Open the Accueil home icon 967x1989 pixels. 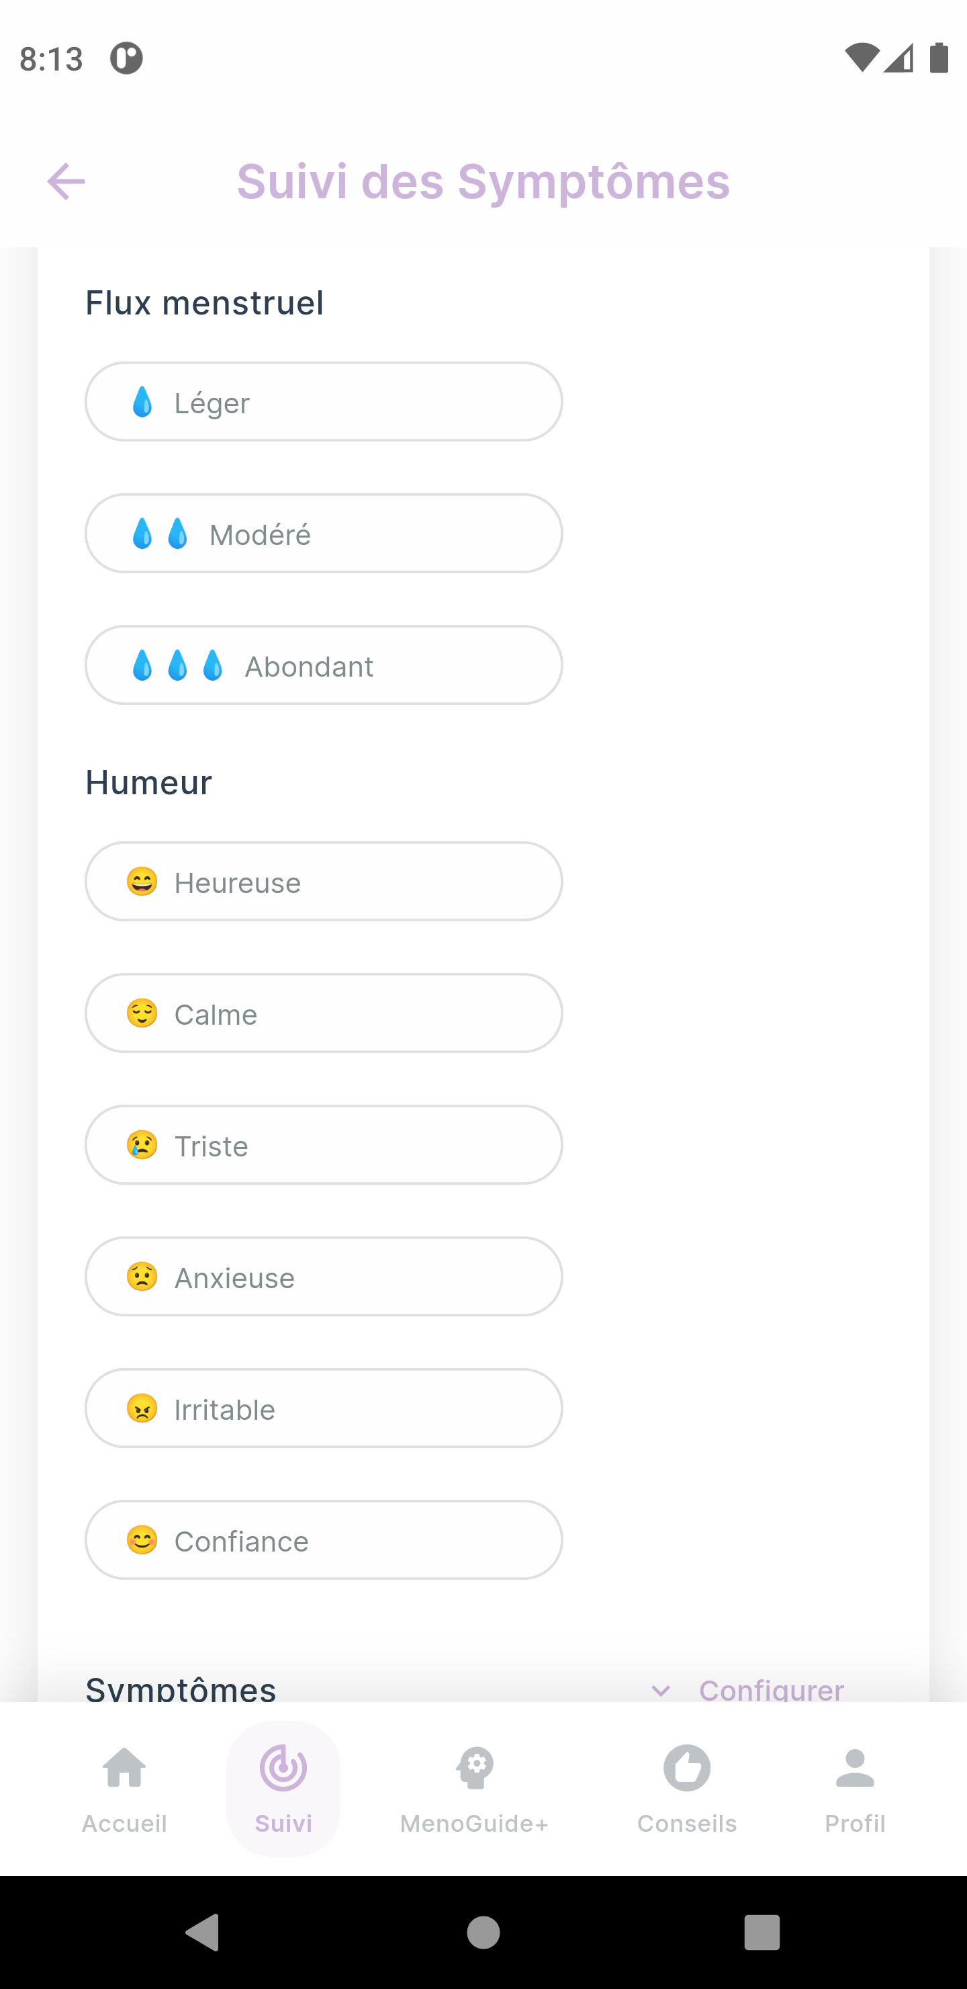(x=124, y=1768)
